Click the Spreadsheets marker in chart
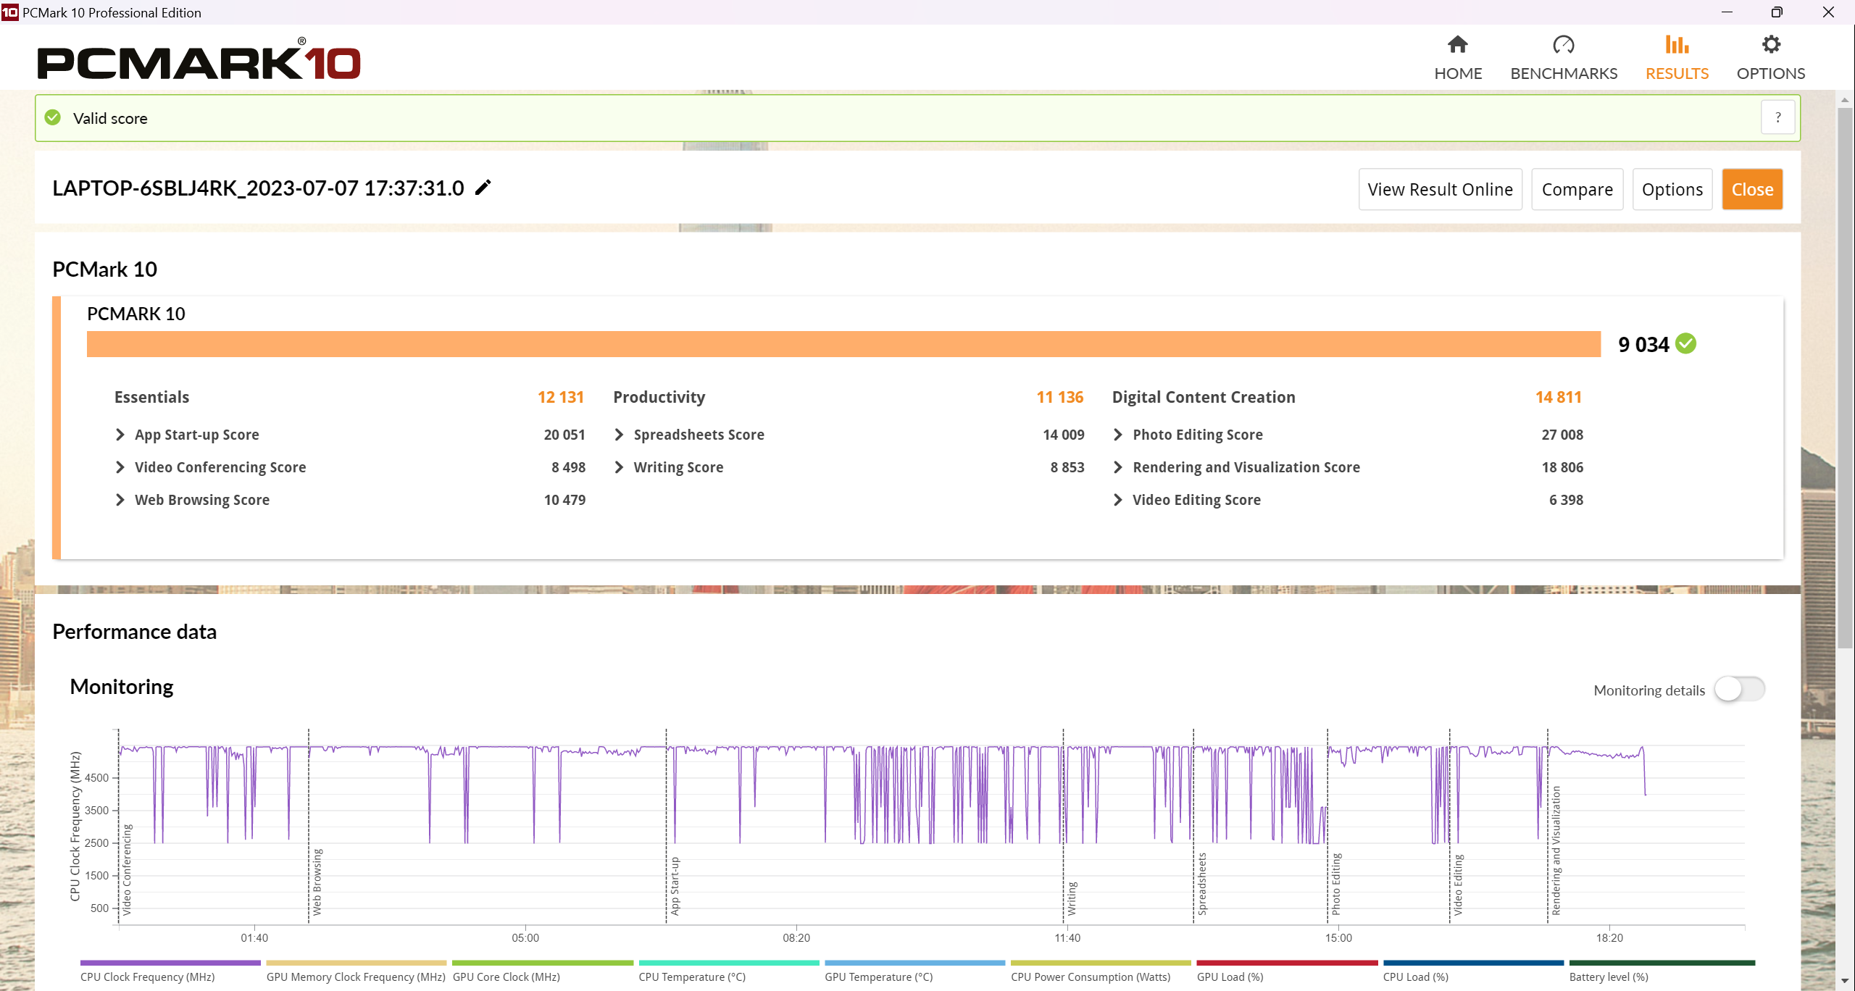1855x991 pixels. pyautogui.click(x=1202, y=883)
